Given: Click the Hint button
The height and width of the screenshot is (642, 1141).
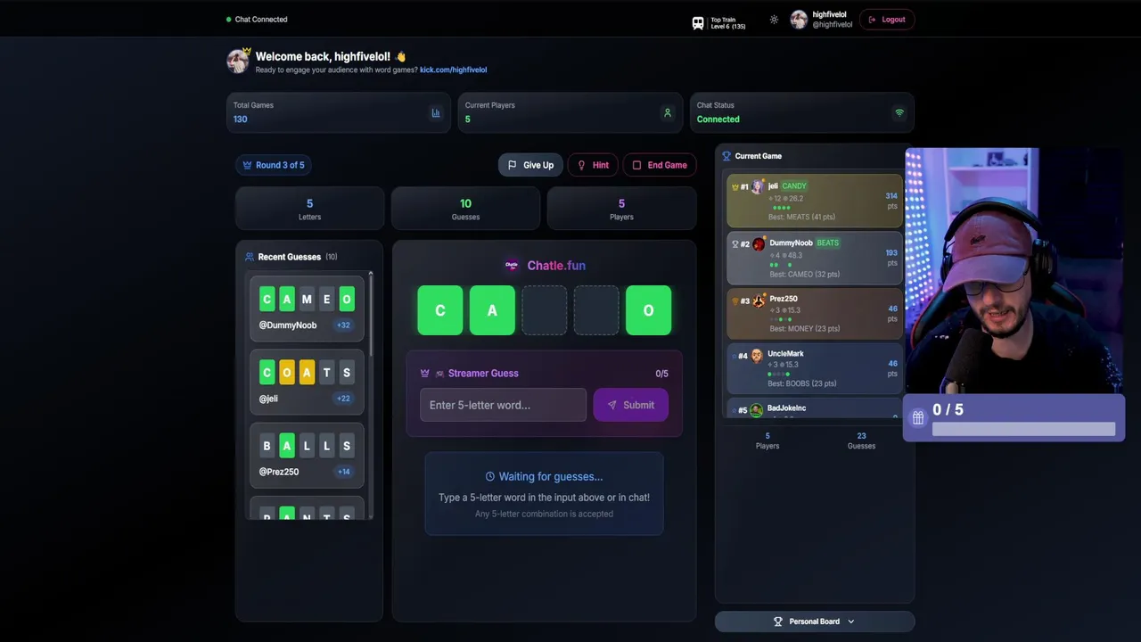Looking at the screenshot, I should (x=593, y=165).
